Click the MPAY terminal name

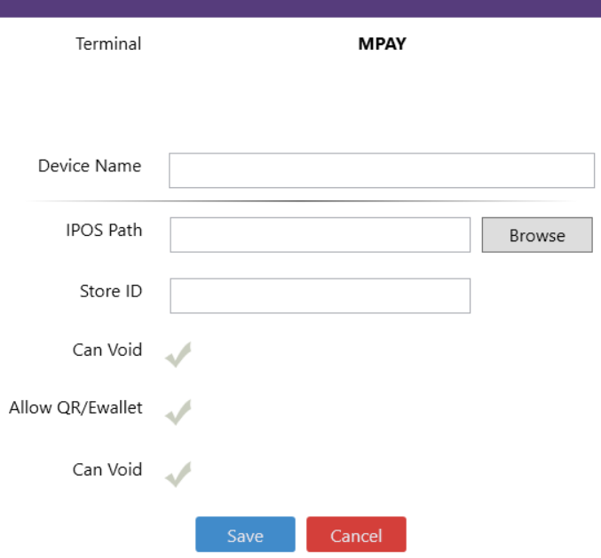(x=381, y=44)
